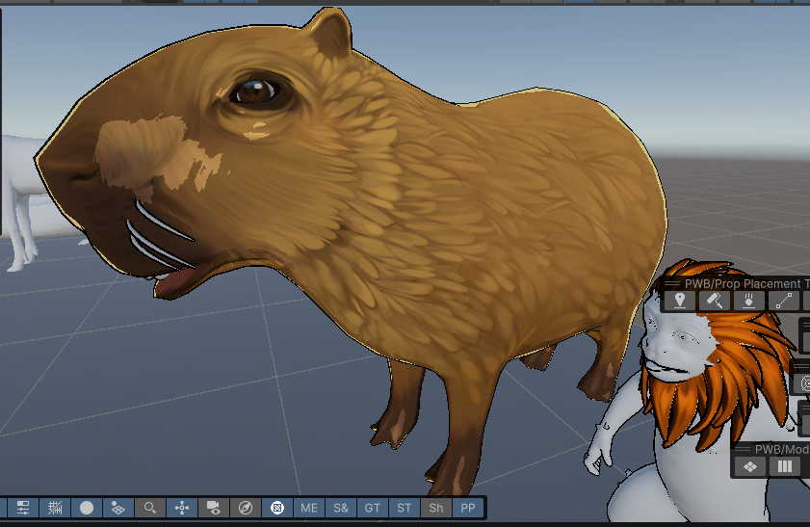
Task: Select the PWB Gravity tool icon
Action: click(748, 301)
